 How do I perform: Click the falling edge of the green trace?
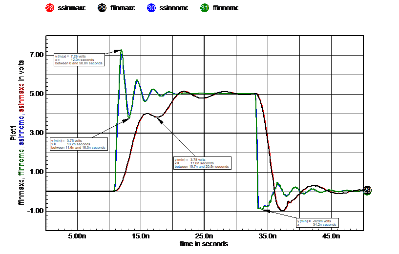256,146
